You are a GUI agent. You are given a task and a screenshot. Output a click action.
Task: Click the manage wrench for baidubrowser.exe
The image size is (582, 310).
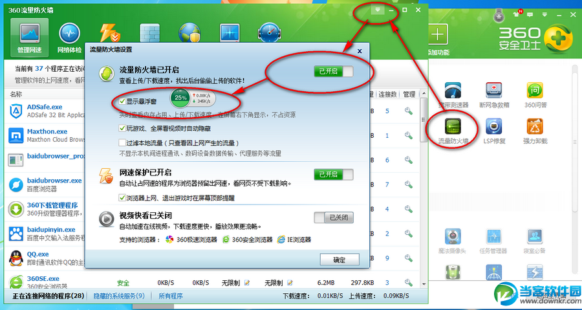coord(409,184)
